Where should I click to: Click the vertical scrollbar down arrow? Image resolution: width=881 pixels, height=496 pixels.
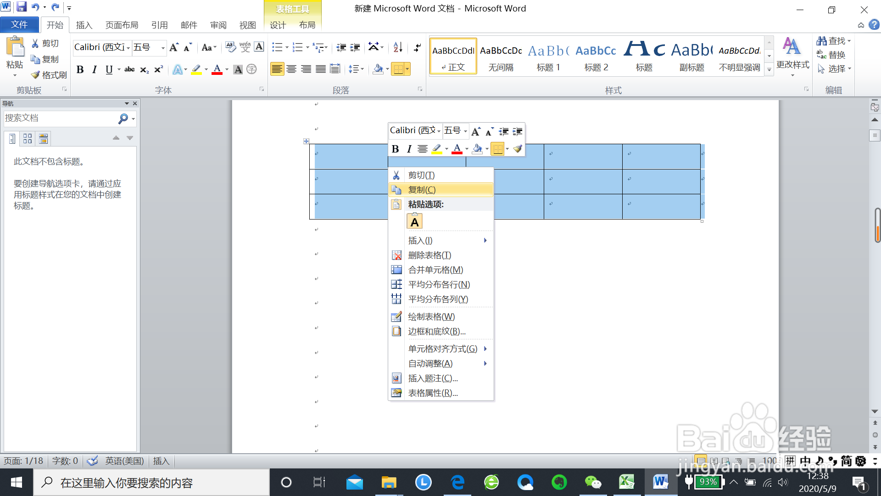(875, 411)
